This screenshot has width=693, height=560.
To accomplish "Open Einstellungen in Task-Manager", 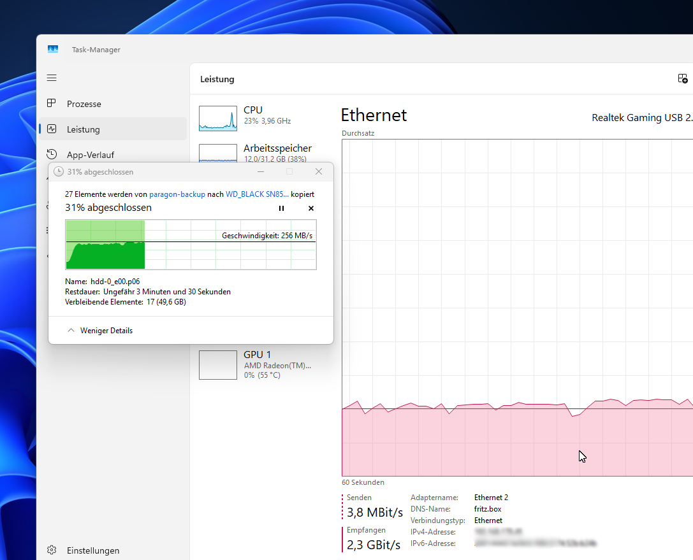I will click(x=113, y=550).
